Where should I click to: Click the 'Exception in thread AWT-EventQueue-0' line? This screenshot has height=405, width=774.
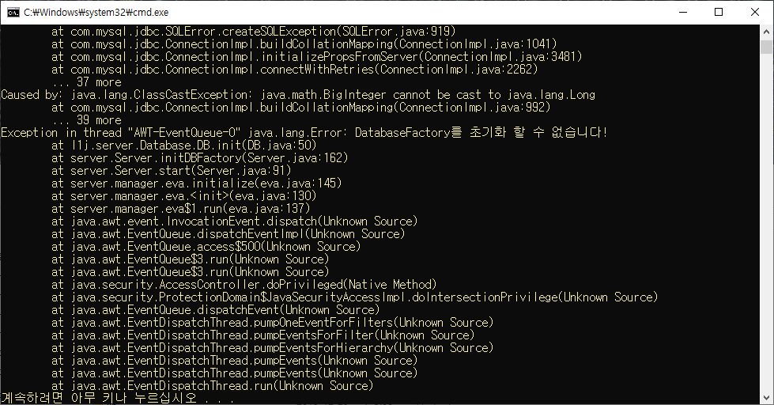pos(304,133)
